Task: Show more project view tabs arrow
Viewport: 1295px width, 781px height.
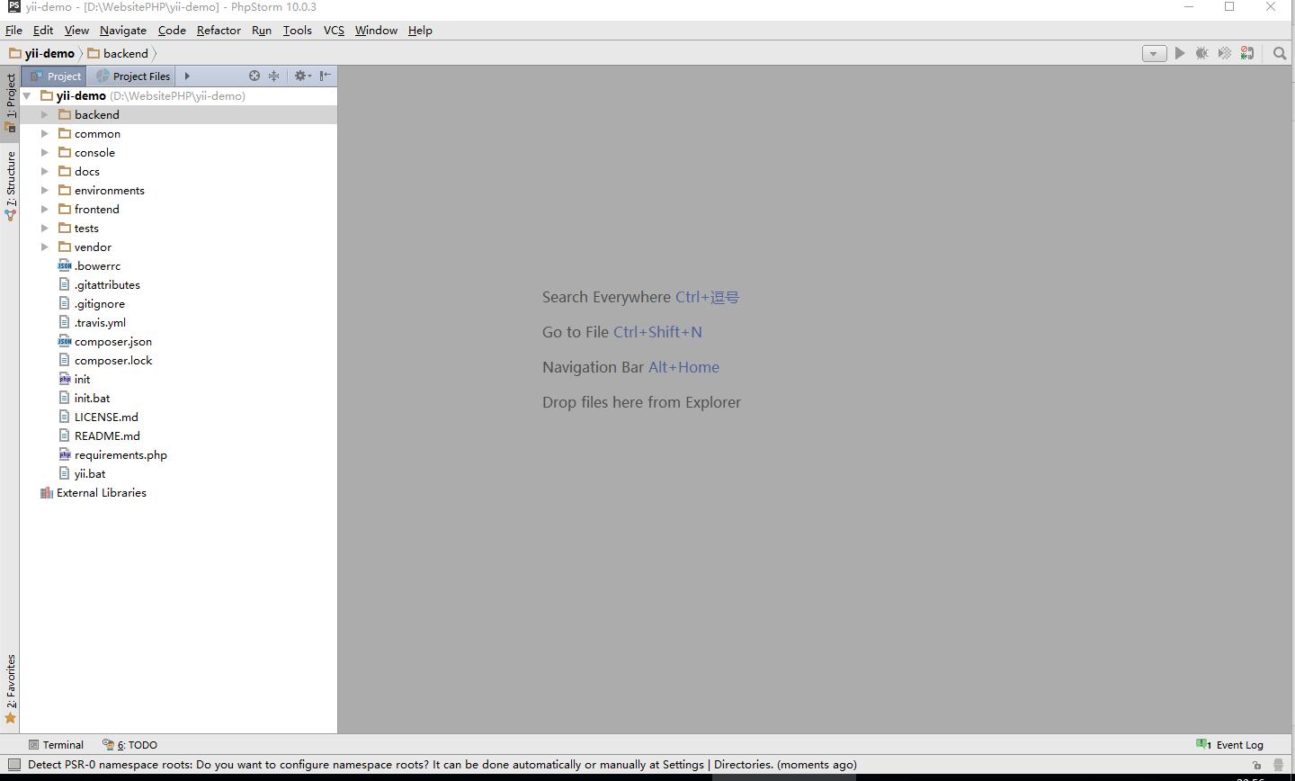Action: tap(187, 76)
